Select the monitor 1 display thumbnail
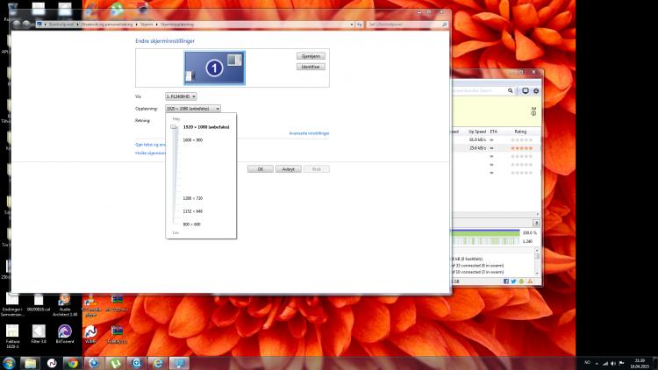658x370 pixels. (214, 68)
